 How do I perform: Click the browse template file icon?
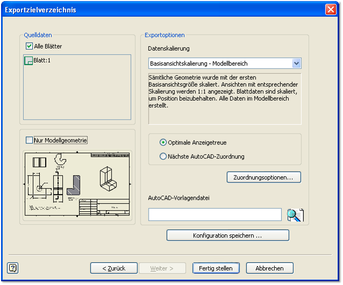[x=295, y=215]
